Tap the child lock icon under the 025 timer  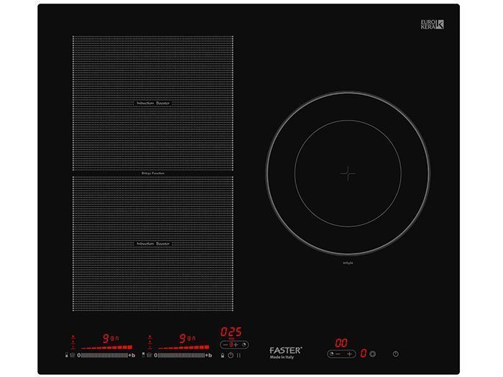pos(222,355)
